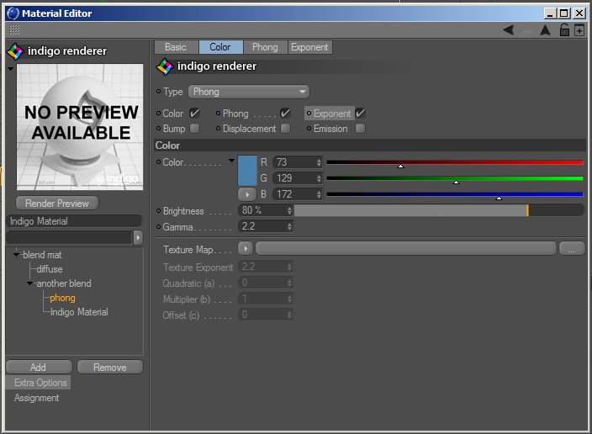592x434 pixels.
Task: Click the material preview thumbnail
Action: (80, 127)
